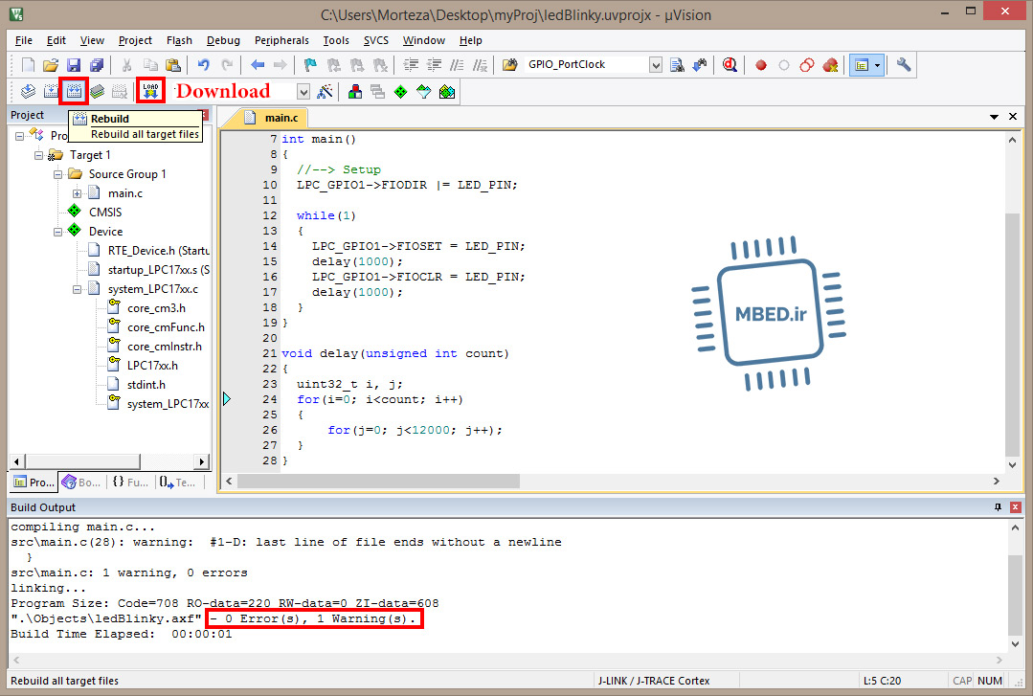
Task: Click the GPIO_PortClock find text field
Action: click(x=586, y=64)
